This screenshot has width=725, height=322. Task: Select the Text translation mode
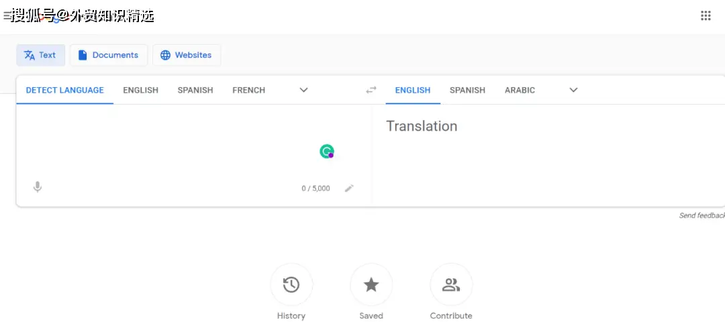[41, 55]
